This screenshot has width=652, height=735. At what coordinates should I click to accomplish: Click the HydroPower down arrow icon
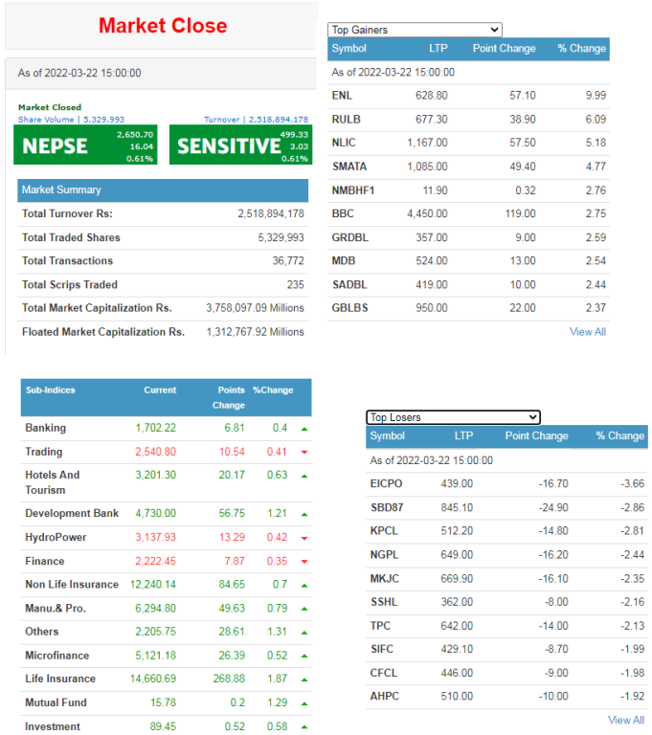click(304, 538)
